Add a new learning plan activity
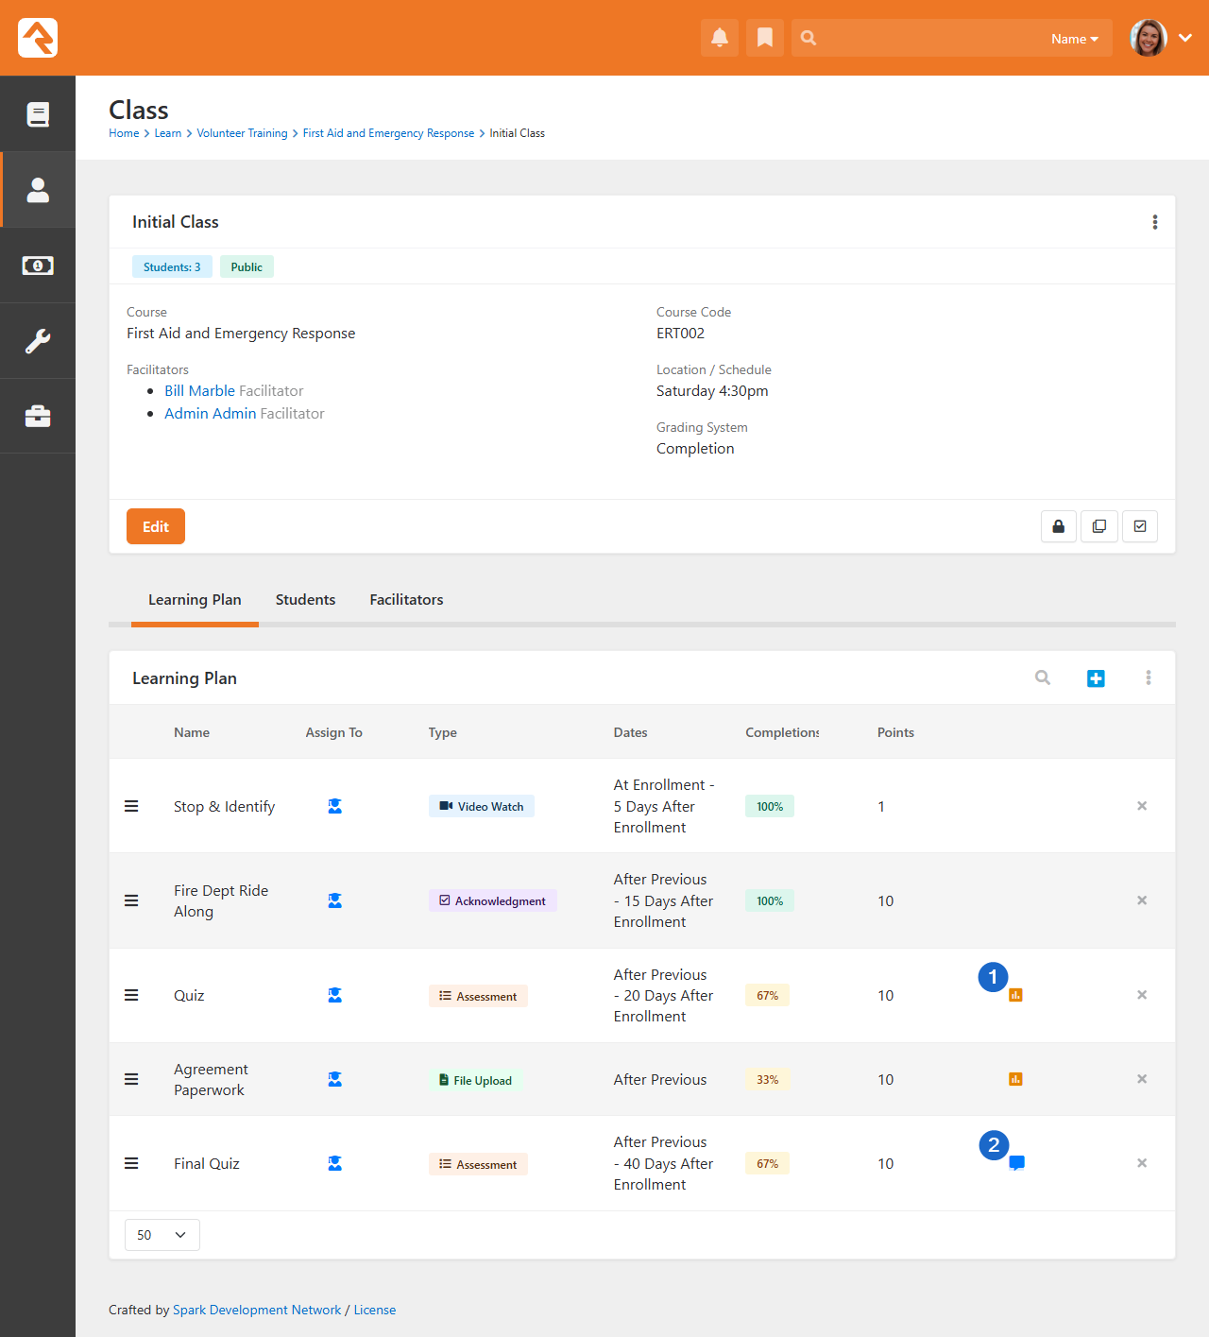This screenshot has width=1209, height=1337. tap(1096, 678)
